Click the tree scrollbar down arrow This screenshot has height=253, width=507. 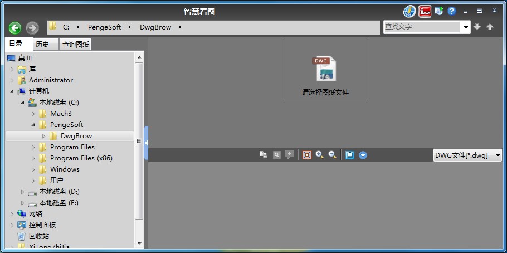139,243
